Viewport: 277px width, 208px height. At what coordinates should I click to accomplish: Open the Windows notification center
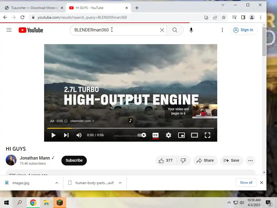[268, 203]
